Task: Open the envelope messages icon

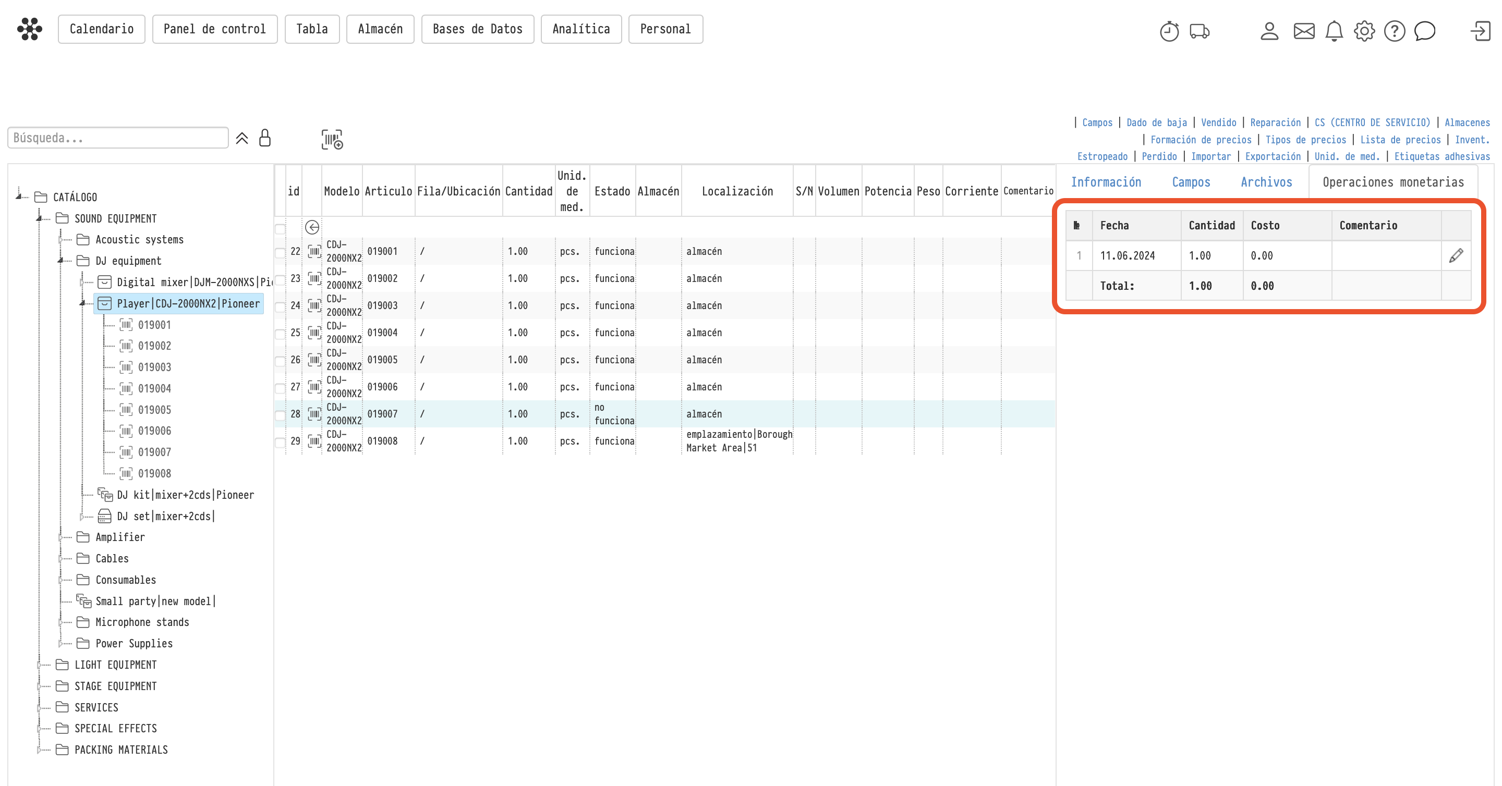Action: click(1304, 31)
